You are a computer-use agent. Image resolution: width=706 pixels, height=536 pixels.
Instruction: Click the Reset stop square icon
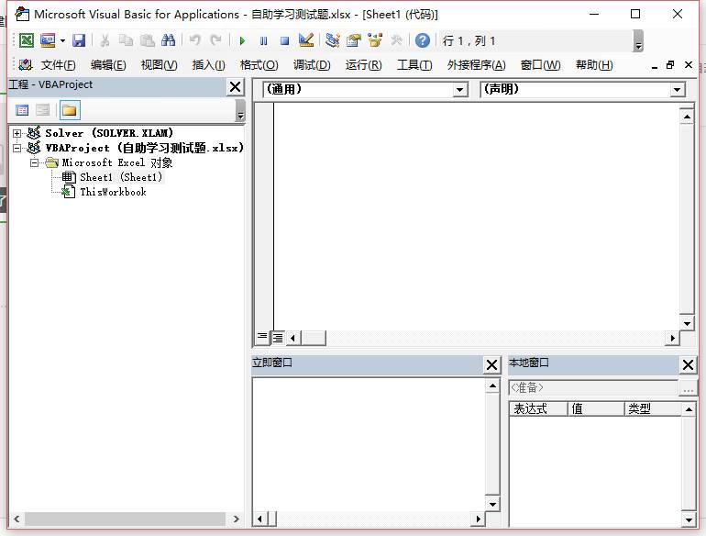(284, 40)
